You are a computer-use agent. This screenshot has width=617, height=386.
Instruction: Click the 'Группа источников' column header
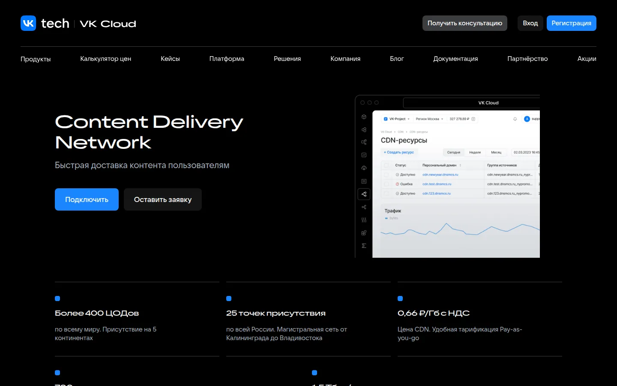pyautogui.click(x=502, y=165)
